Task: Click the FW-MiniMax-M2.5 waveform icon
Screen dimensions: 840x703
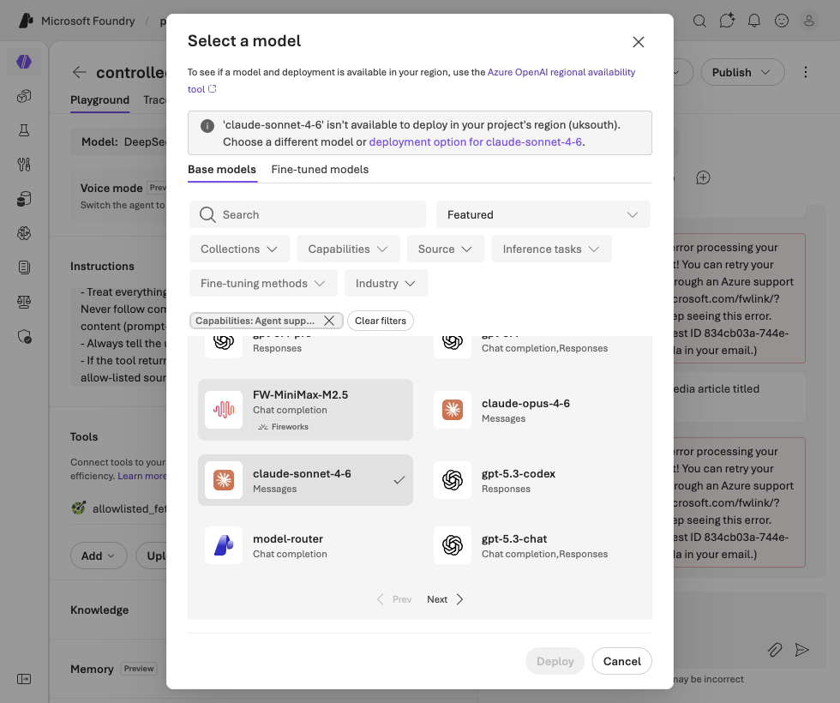Action: click(x=224, y=410)
